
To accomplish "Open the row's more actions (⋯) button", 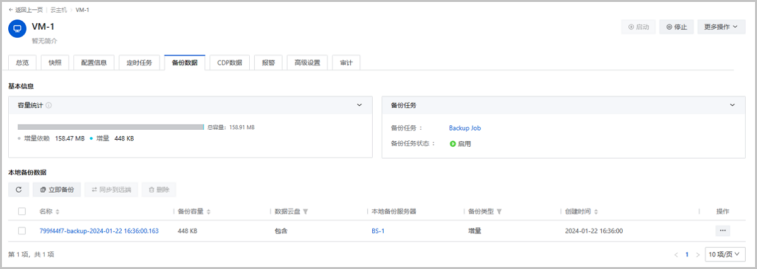I will click(722, 231).
